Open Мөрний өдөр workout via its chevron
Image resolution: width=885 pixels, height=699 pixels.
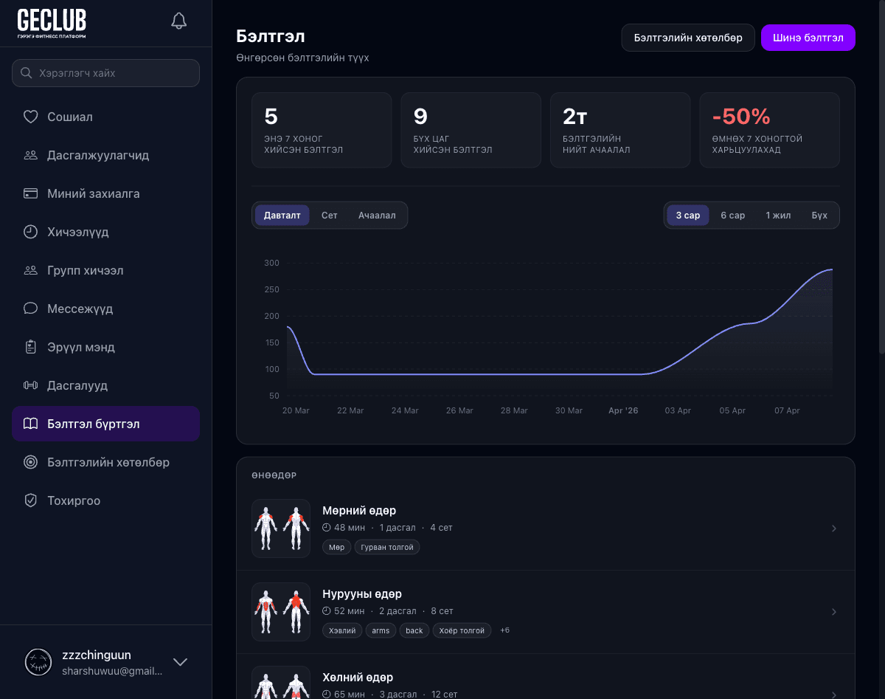(834, 528)
